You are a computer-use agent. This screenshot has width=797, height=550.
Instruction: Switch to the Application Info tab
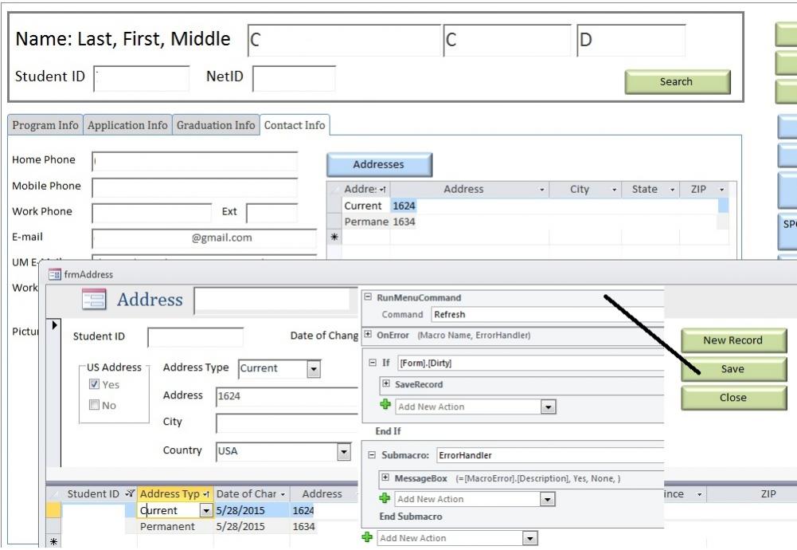[x=127, y=125]
